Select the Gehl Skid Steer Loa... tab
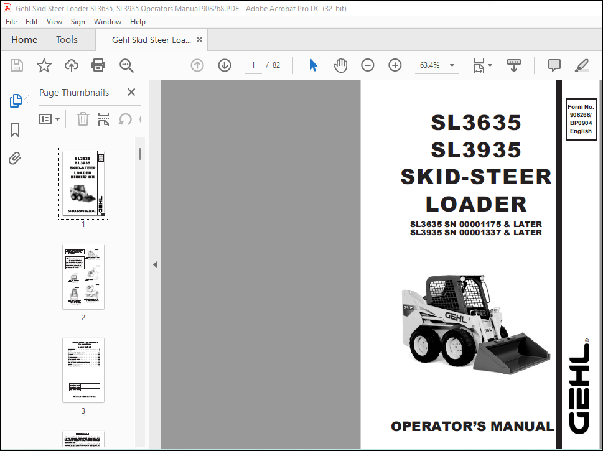This screenshot has height=451, width=603. click(x=151, y=40)
